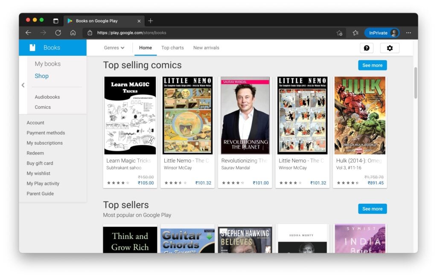
Task: Click the page vertical scrollbar thumb
Action: coord(416,83)
